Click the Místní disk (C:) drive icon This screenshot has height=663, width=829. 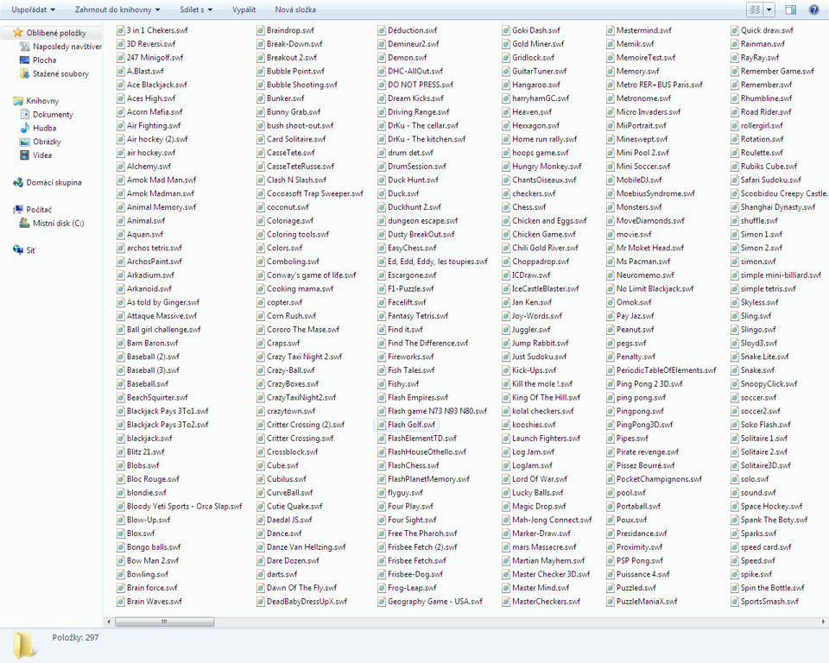pos(24,223)
